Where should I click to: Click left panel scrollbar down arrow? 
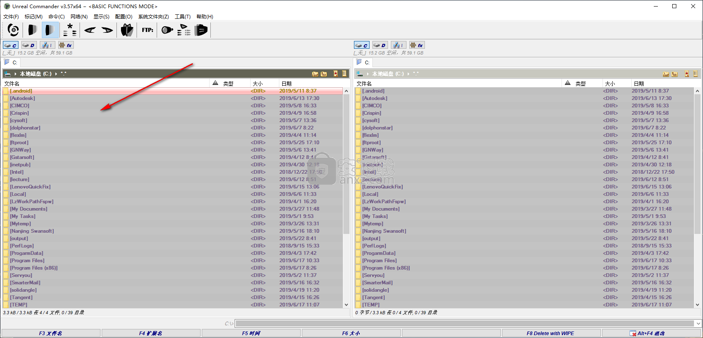346,304
